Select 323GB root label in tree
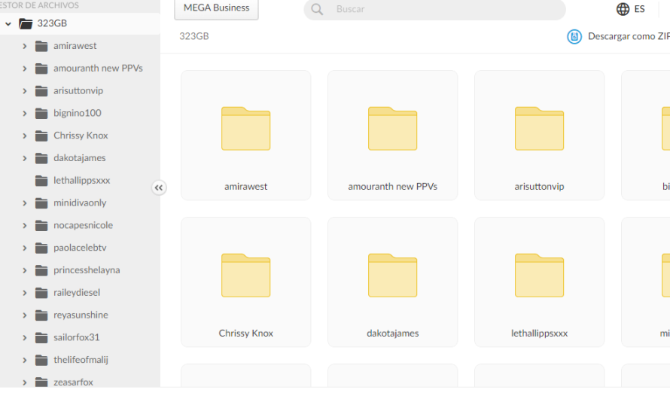This screenshot has width=670, height=399. 52,23
